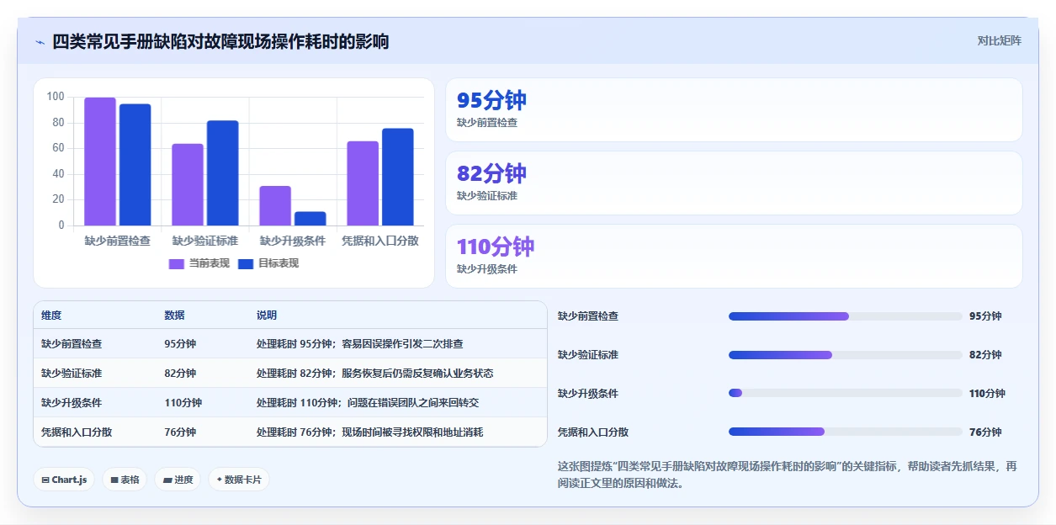This screenshot has width=1056, height=525.
Task: Click the 进度 tag chip
Action: pyautogui.click(x=178, y=480)
